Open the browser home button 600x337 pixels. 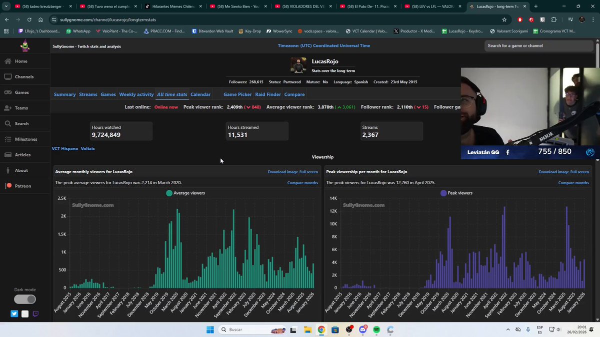(40, 19)
